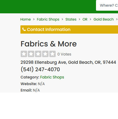
Task: Click the phone icon in Contact Information
Action: pos(24,29)
